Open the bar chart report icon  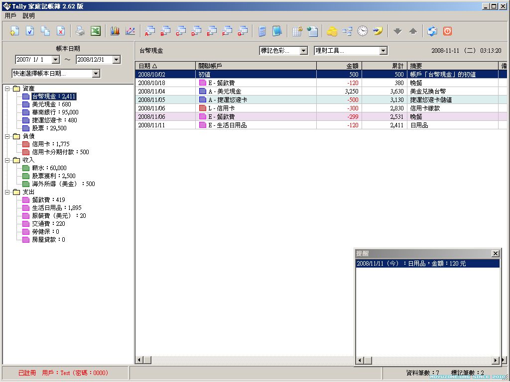[x=115, y=31]
